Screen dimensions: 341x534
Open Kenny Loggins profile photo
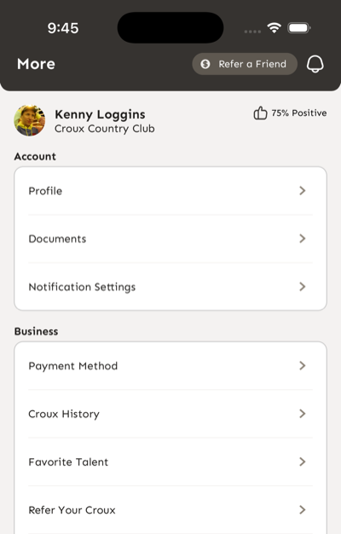click(x=30, y=120)
